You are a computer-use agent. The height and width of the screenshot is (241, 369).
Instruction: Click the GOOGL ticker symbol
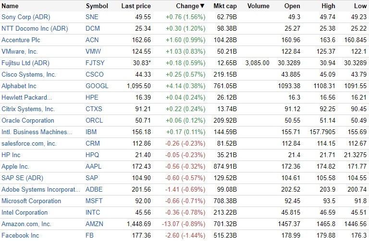pos(97,86)
